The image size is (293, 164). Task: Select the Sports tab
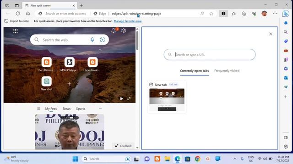pyautogui.click(x=81, y=108)
